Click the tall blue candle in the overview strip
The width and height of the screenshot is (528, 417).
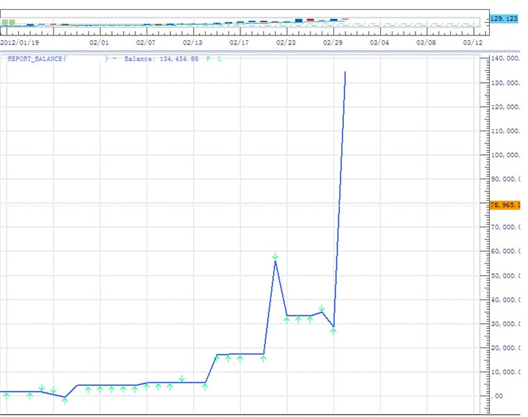pyautogui.click(x=299, y=21)
